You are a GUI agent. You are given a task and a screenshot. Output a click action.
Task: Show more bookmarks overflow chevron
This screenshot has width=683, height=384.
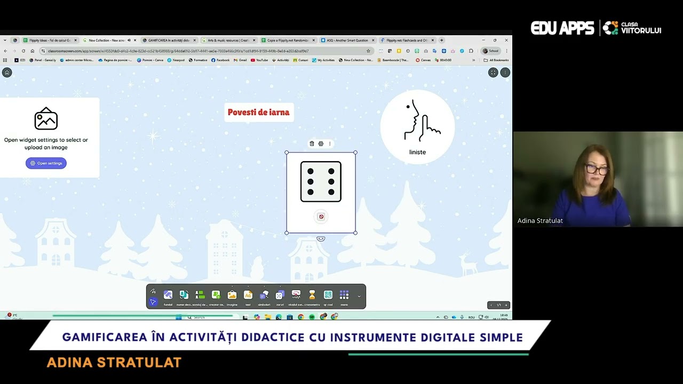click(x=473, y=60)
